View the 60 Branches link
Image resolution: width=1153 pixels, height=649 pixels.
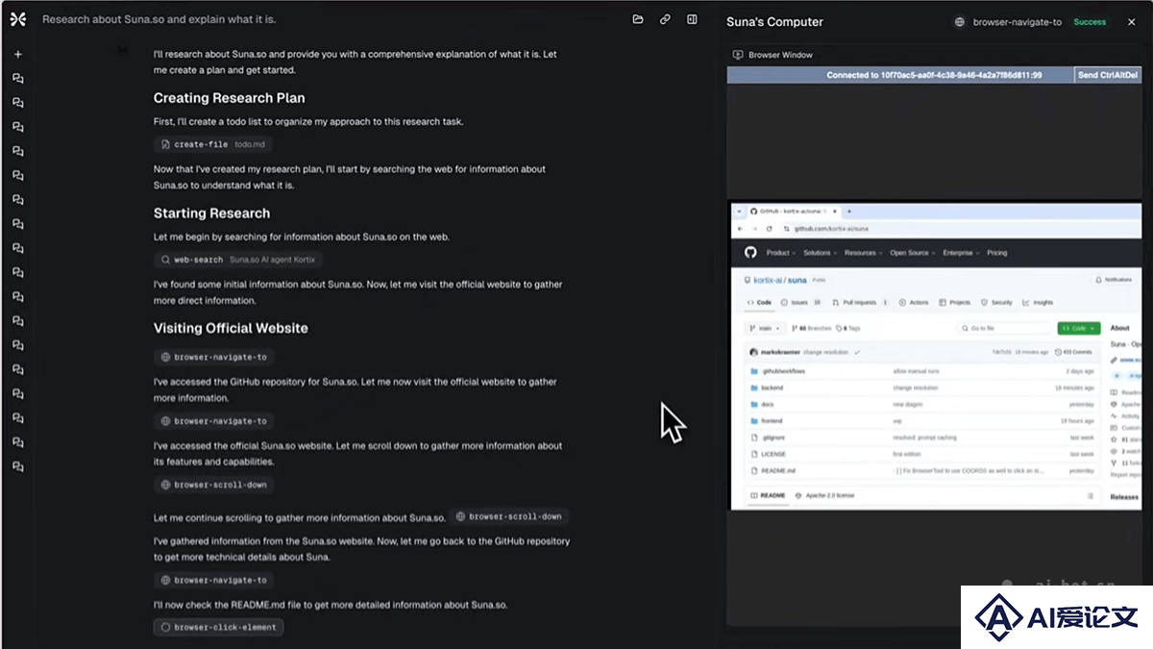pyautogui.click(x=810, y=329)
